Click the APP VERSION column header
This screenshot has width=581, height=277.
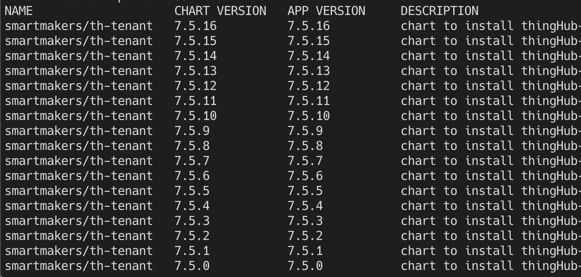[326, 11]
